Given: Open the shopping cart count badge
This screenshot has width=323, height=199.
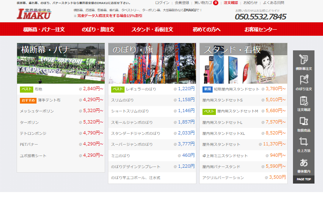Looking at the screenshot, I should coord(215,3).
